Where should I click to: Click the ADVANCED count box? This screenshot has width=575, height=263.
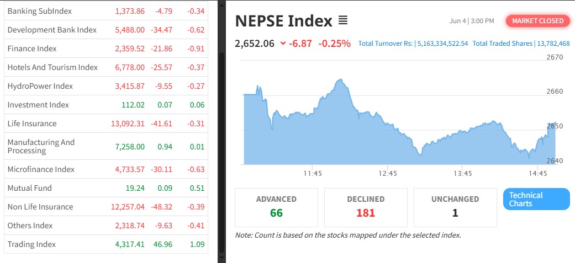pyautogui.click(x=276, y=207)
